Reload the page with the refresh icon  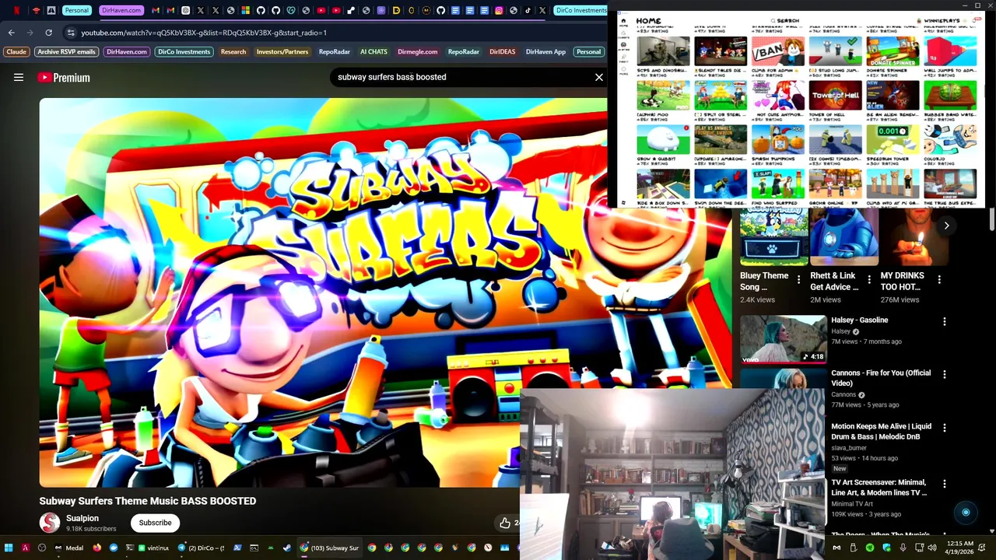pos(48,33)
